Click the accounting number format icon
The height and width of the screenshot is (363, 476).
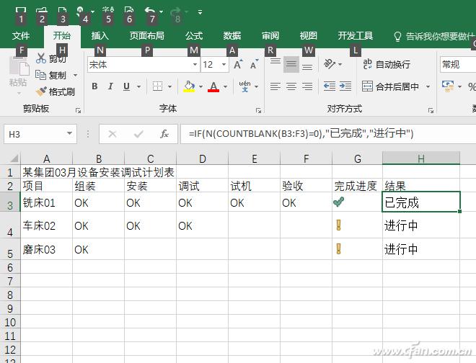click(x=448, y=86)
